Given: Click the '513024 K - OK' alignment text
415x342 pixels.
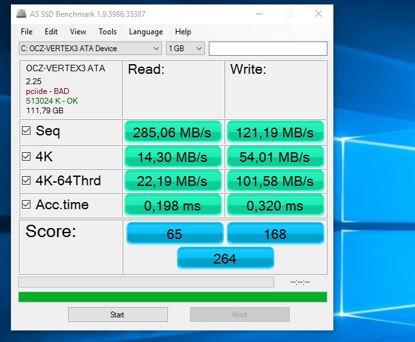Looking at the screenshot, I should coord(52,101).
